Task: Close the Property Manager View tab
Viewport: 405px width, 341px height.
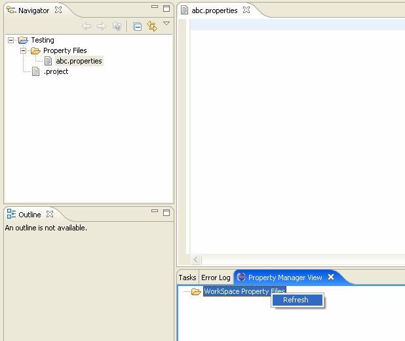Action: (331, 277)
